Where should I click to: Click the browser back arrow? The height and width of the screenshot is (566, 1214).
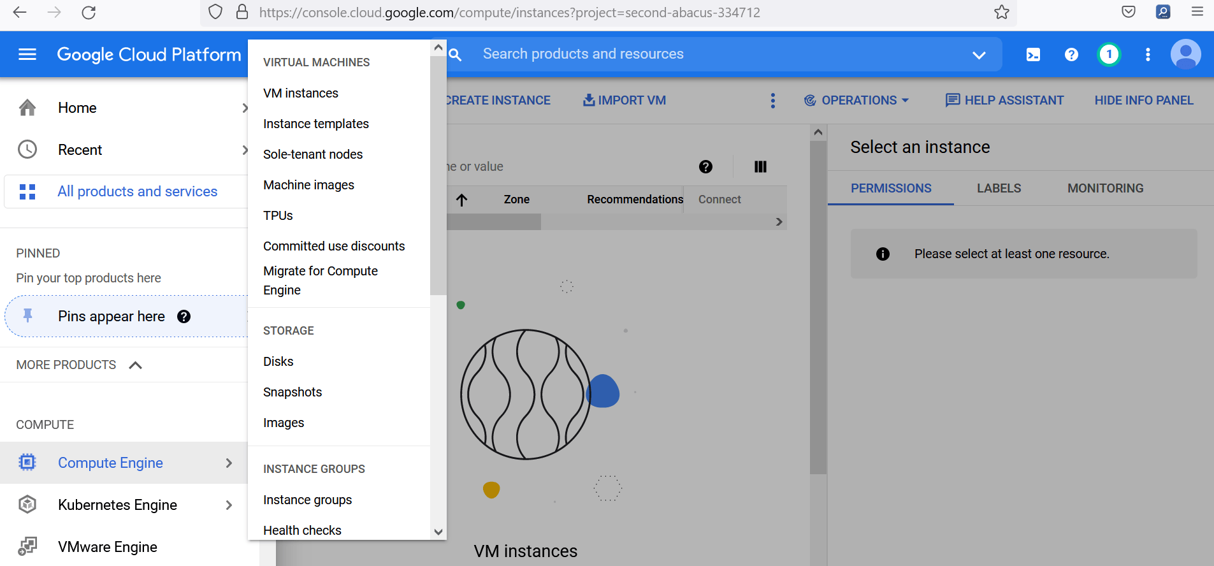click(x=20, y=12)
